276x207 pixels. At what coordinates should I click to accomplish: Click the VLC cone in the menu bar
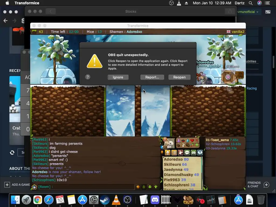tap(179, 3)
